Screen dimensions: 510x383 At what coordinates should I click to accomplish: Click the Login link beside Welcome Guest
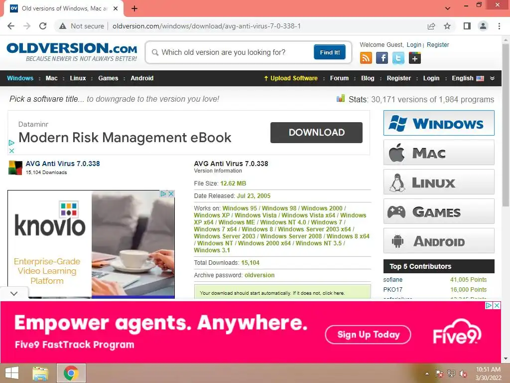click(x=414, y=44)
